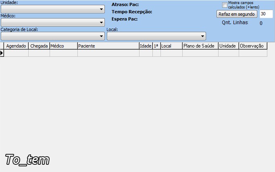Viewport: 275px width, 172px height.
Task: Enable Mostra campos calculados checkbox
Action: pyautogui.click(x=225, y=5)
